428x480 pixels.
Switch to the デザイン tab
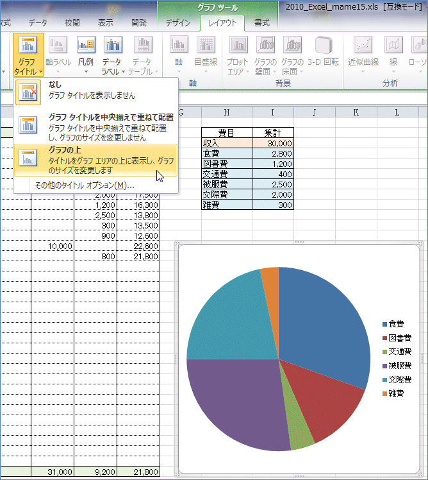178,23
